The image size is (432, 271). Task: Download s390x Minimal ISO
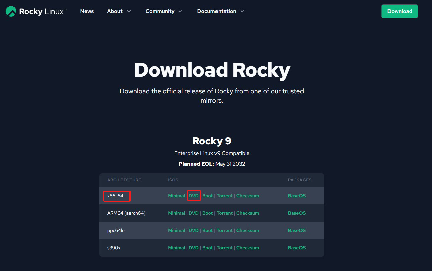(x=176, y=248)
